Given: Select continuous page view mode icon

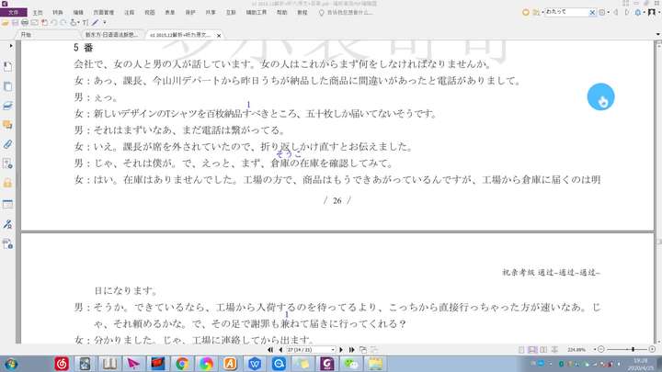Looking at the screenshot, I should tap(532, 350).
